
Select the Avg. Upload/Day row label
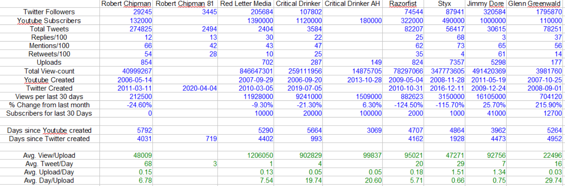click(49, 172)
